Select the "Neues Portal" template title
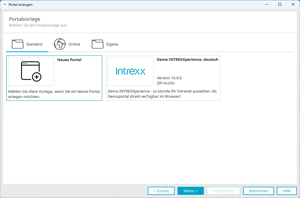The width and height of the screenshot is (300, 198). click(x=69, y=60)
